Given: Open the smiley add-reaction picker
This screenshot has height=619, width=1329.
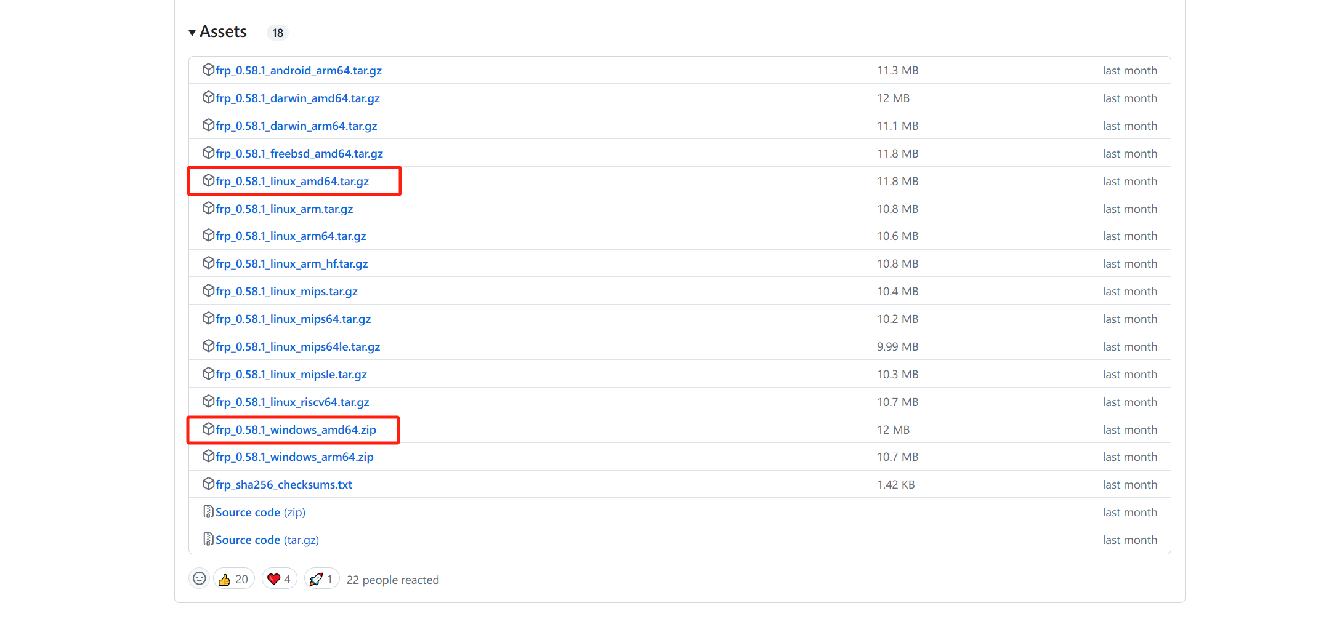Looking at the screenshot, I should (199, 578).
